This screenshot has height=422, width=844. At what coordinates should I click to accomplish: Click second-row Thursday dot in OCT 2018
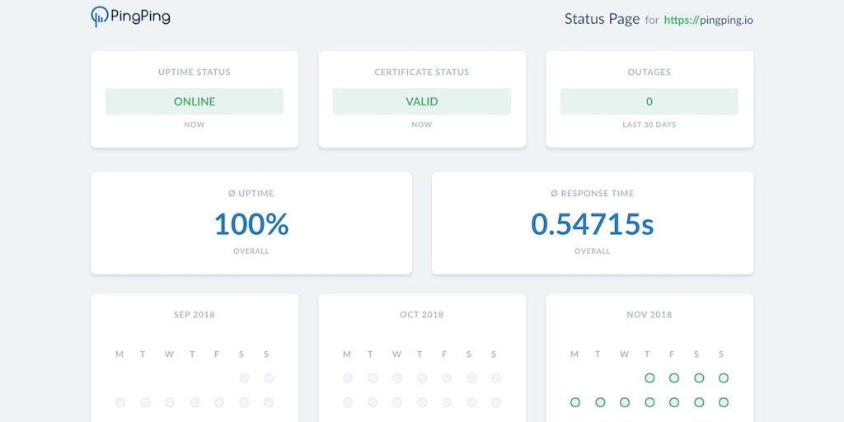(x=422, y=402)
